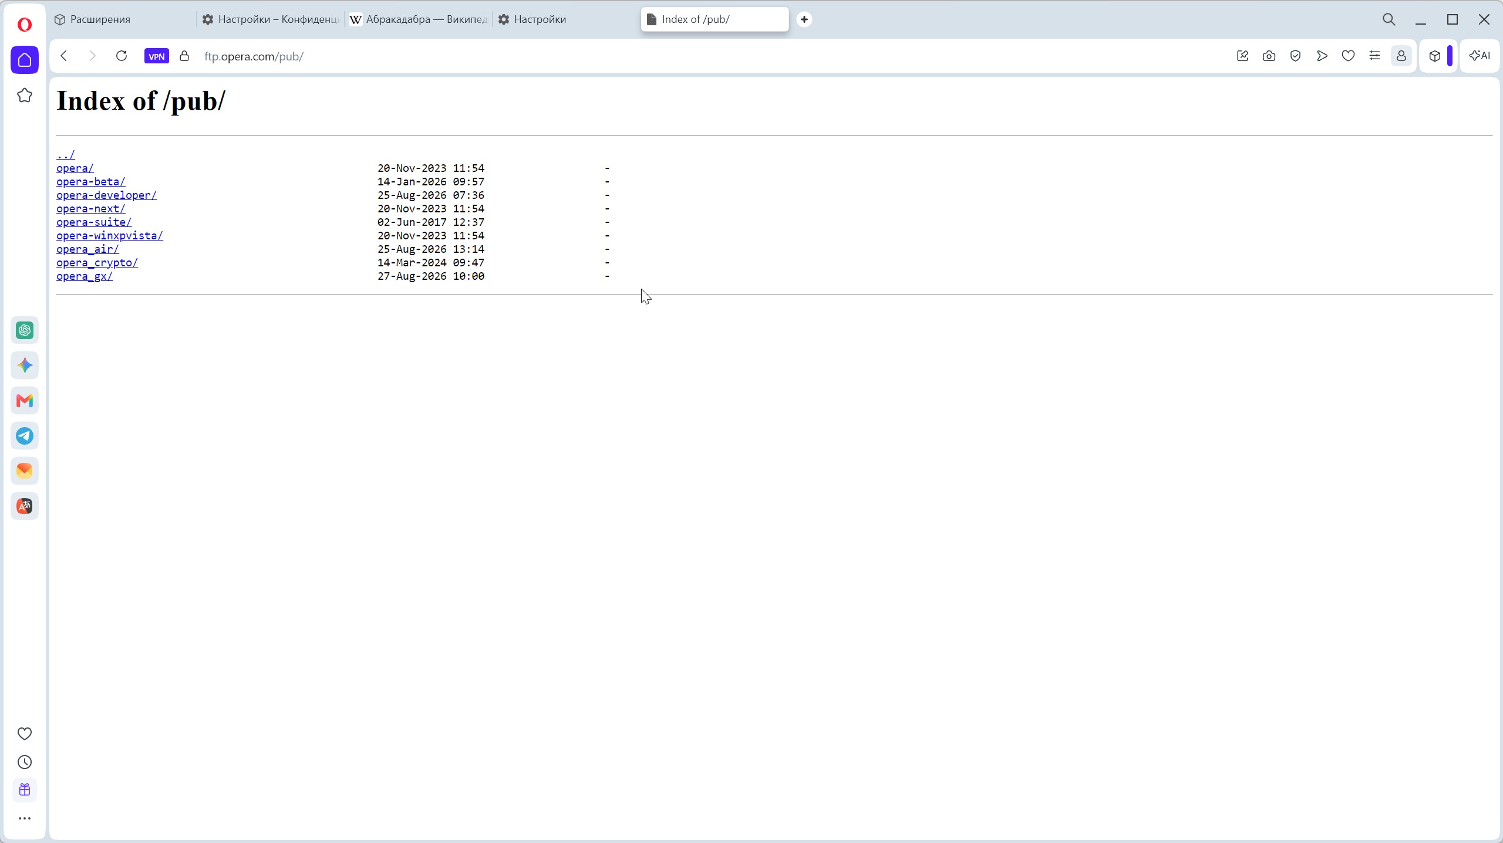Toggle the VPN badge
The width and height of the screenshot is (1503, 843).
157,56
